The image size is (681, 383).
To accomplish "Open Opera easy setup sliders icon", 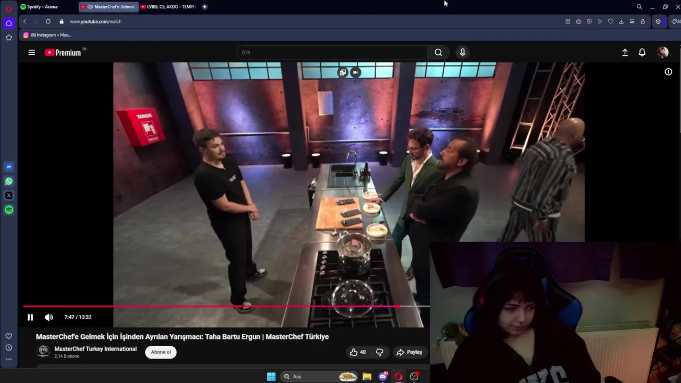I will coord(632,21).
